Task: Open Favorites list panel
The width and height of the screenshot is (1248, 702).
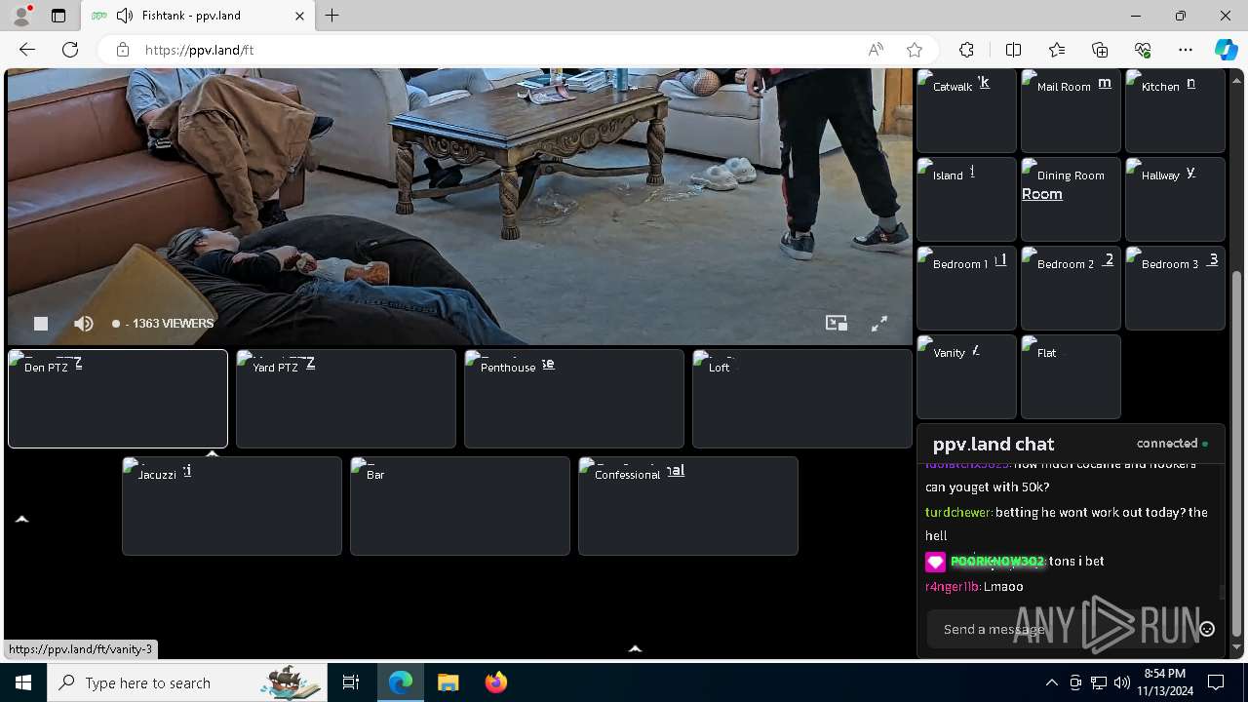Action: coord(1057,50)
